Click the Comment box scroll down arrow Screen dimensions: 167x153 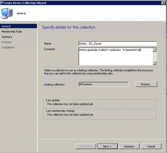(154, 63)
